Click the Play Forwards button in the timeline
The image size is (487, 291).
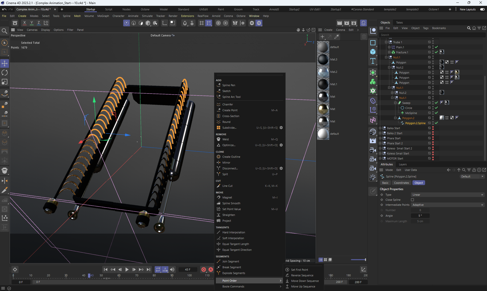pos(127,270)
